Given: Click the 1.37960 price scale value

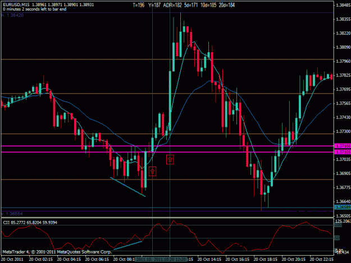Looking at the screenshot, I should coord(343,61).
